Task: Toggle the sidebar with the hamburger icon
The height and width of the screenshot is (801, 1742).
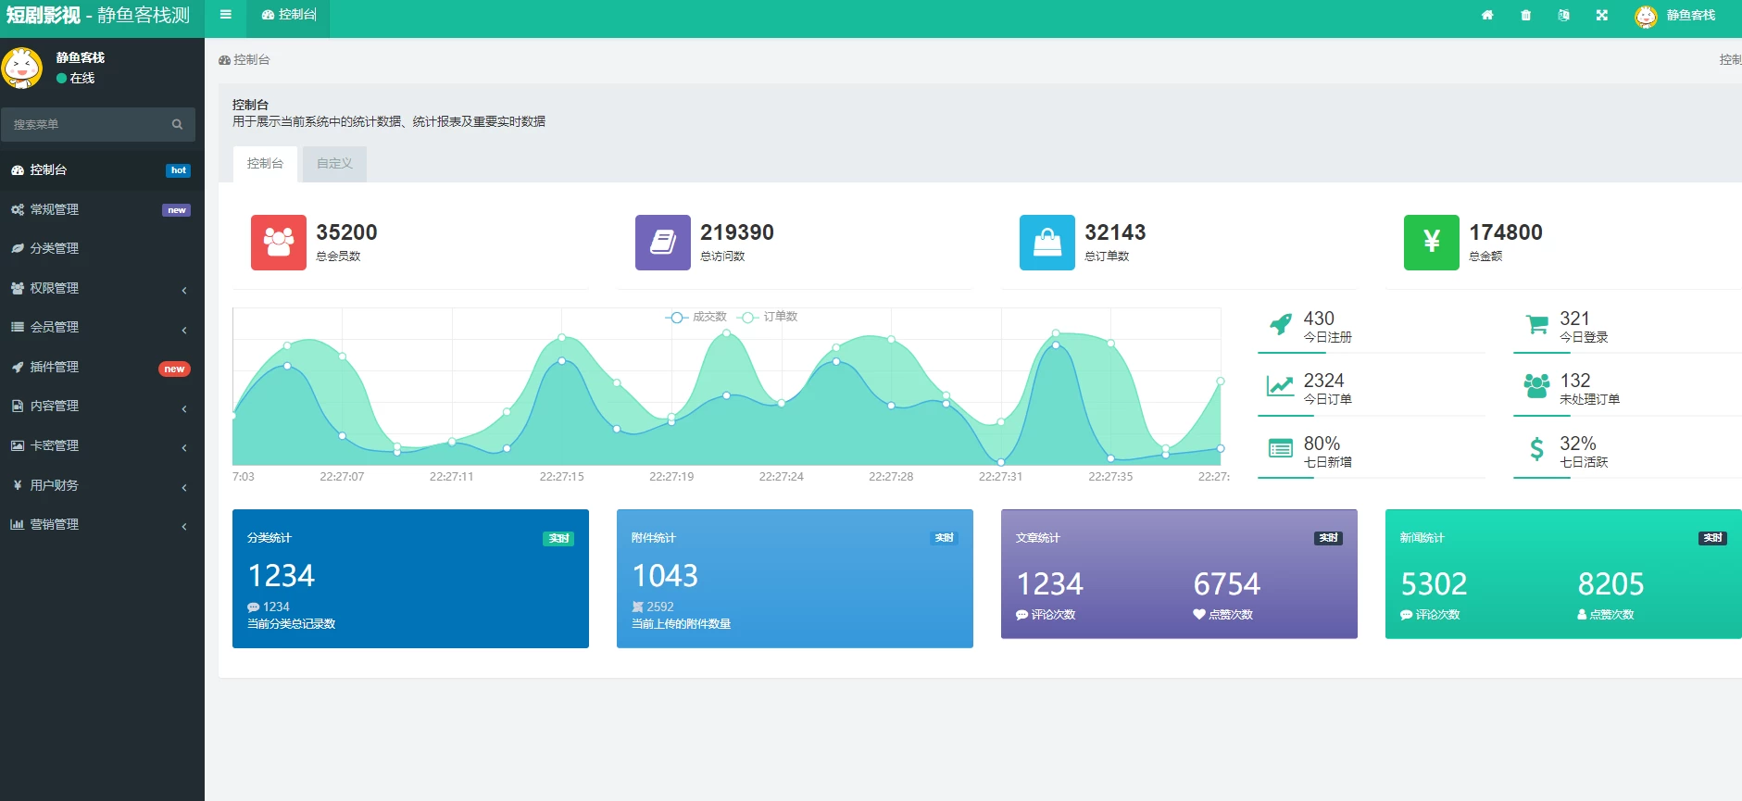Action: (x=225, y=15)
